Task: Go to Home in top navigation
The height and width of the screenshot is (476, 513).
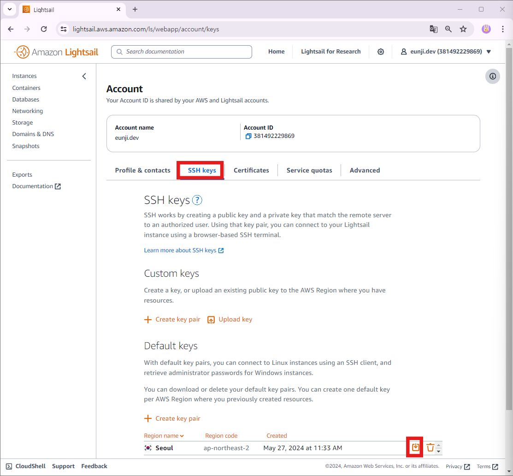Action: [x=277, y=52]
